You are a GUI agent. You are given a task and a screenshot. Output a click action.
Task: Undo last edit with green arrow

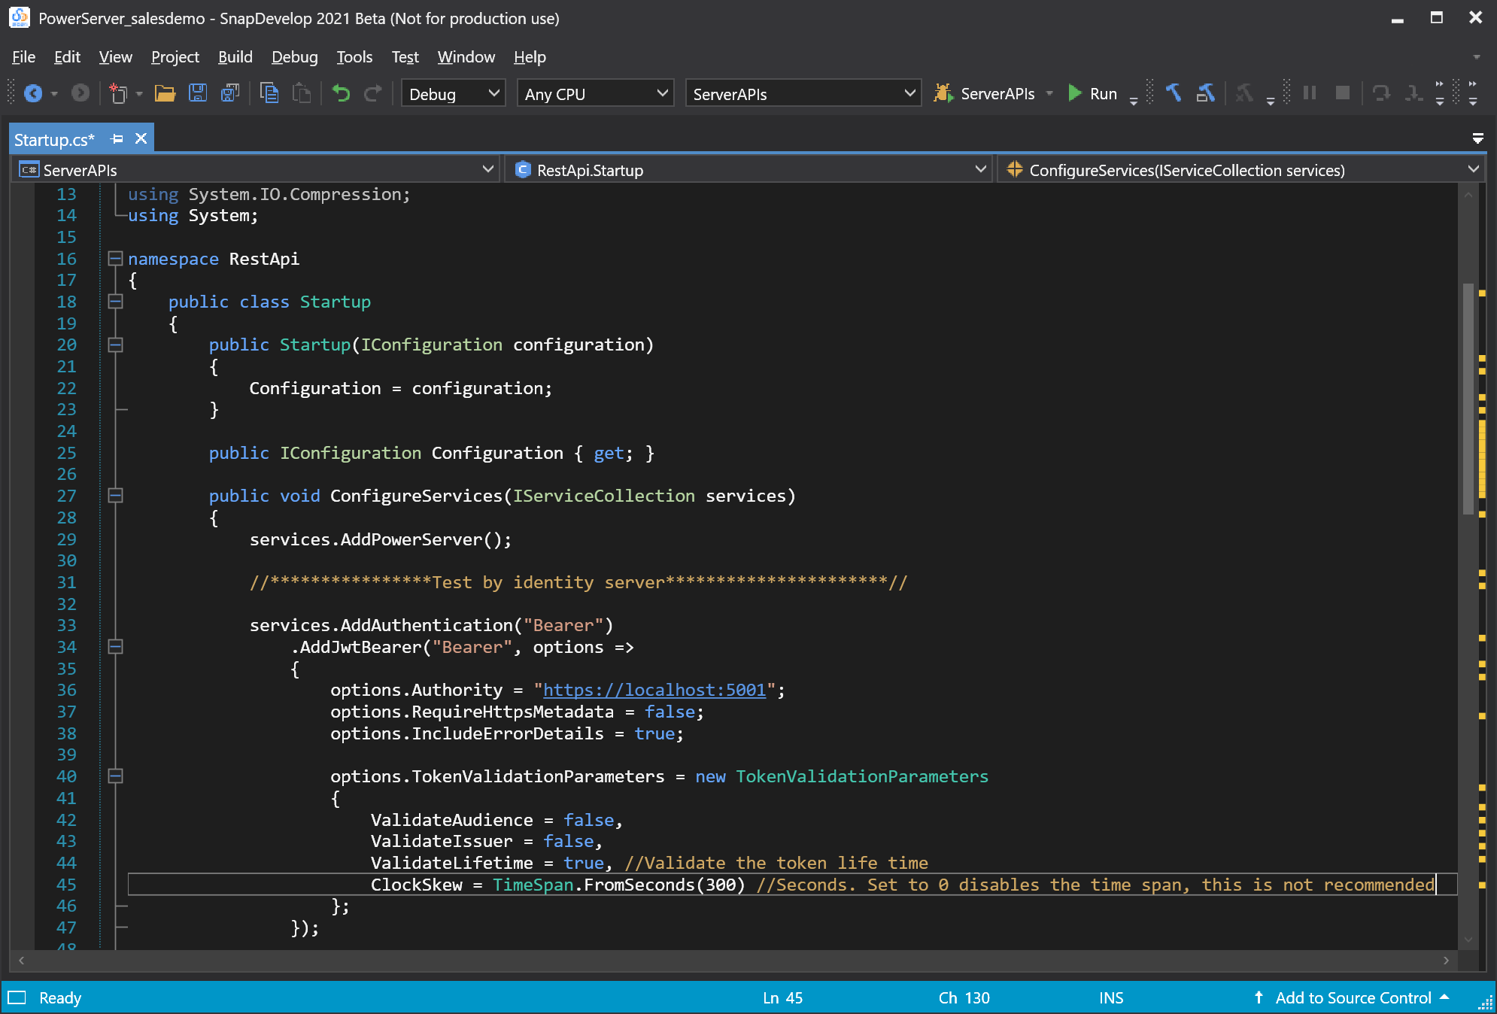(x=342, y=93)
